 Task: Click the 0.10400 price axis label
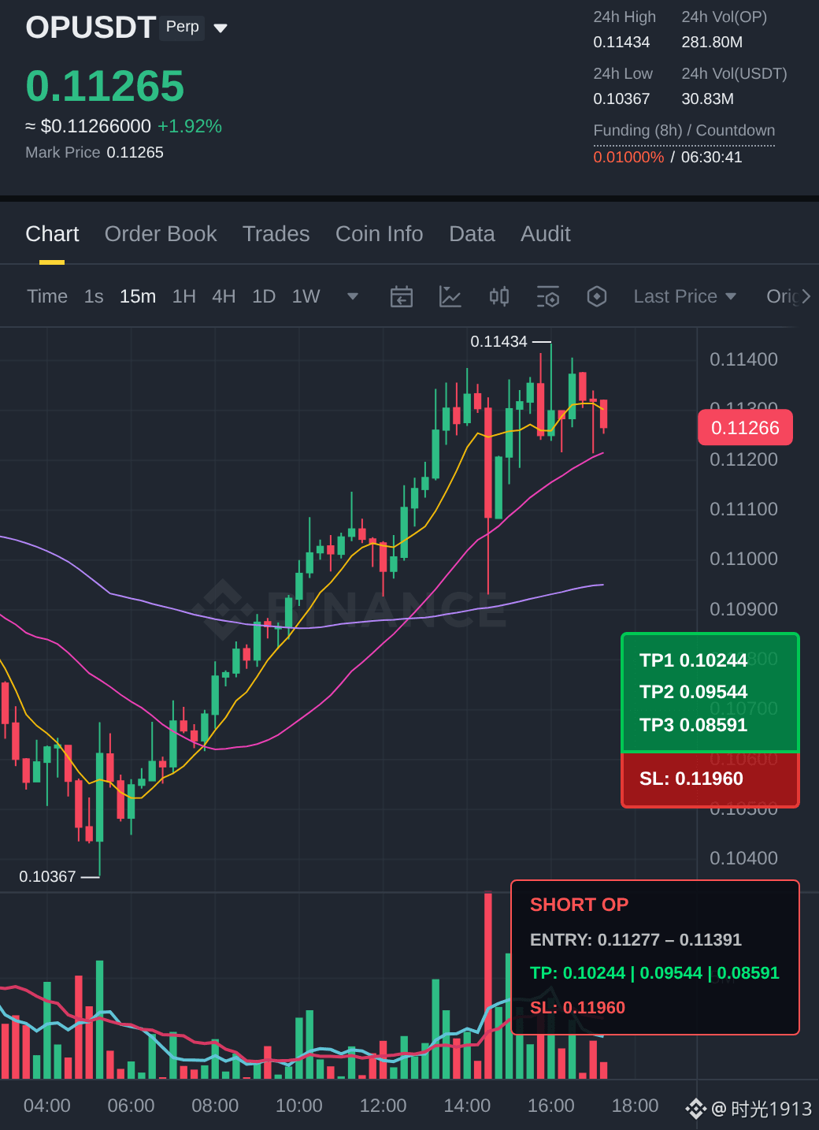tap(743, 859)
